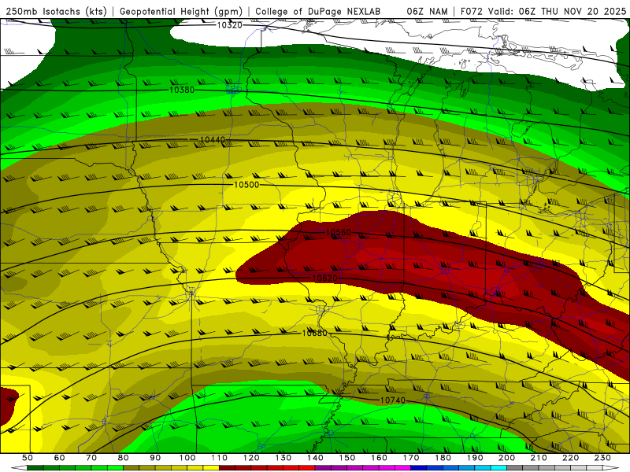Select the 10680 contour label
Image resolution: width=630 pixels, height=472 pixels.
(314, 333)
